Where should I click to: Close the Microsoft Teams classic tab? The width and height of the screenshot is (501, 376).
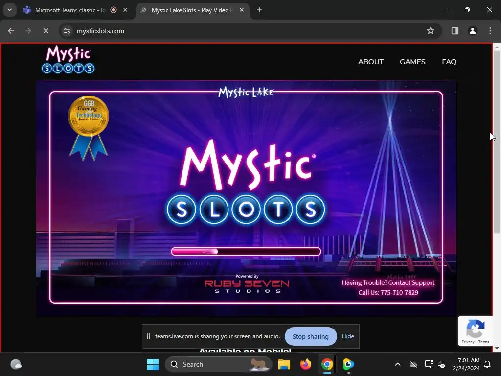[125, 10]
